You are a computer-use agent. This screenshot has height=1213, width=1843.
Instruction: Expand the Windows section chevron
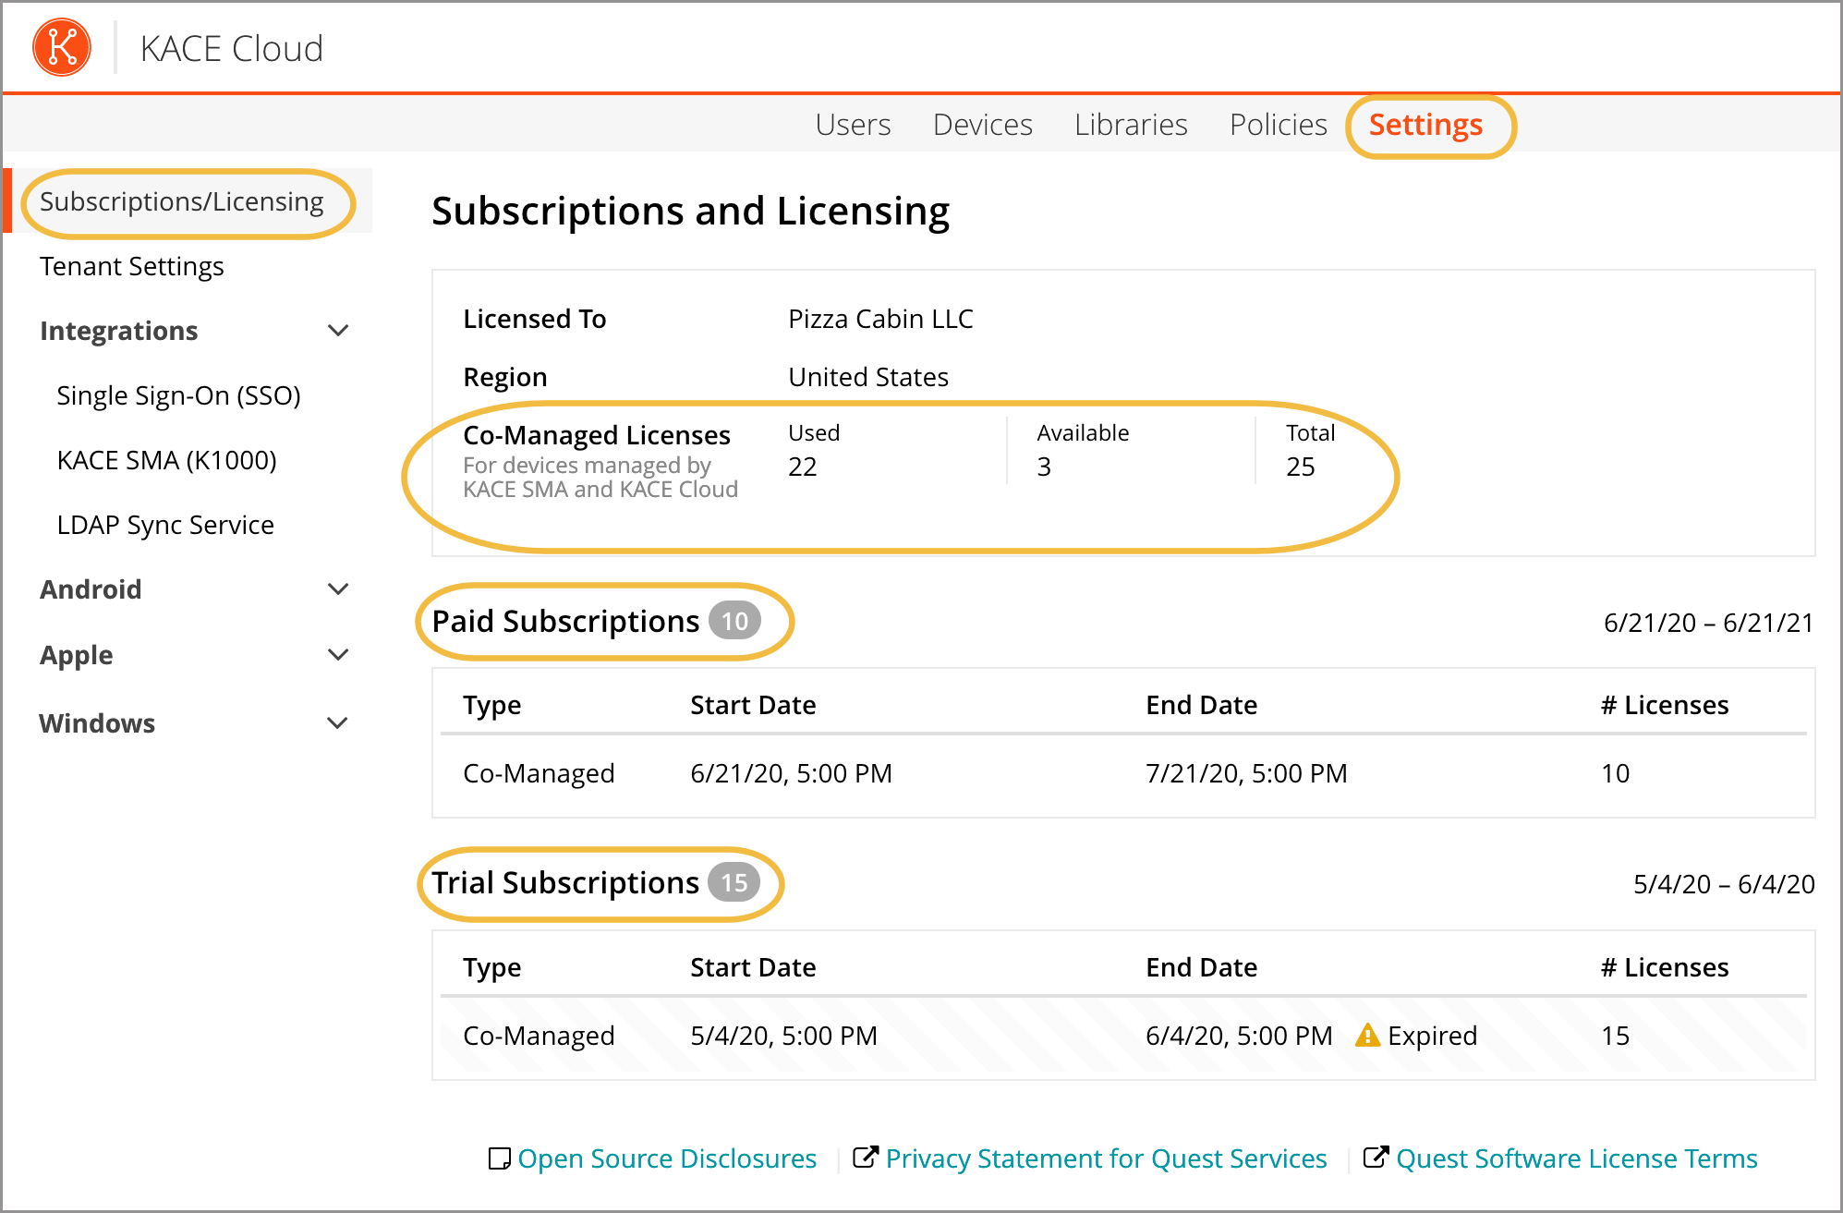click(339, 723)
